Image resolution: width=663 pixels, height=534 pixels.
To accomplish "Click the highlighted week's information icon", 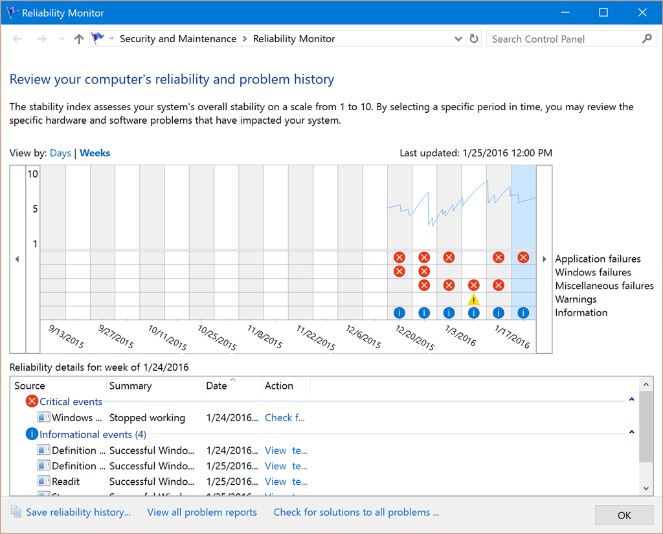I will click(523, 313).
